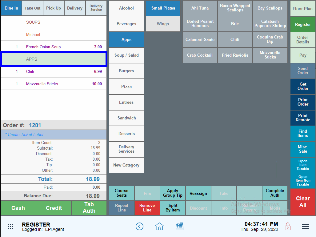Click Open Item Taxable
Viewport: 316px width, 237px height.
click(303, 165)
